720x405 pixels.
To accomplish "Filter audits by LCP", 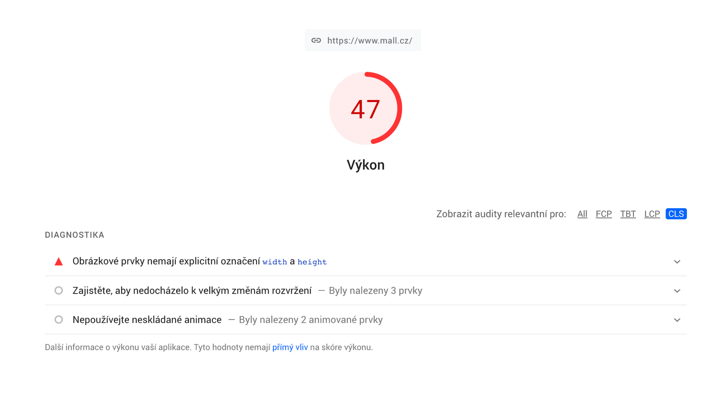I will (652, 214).
